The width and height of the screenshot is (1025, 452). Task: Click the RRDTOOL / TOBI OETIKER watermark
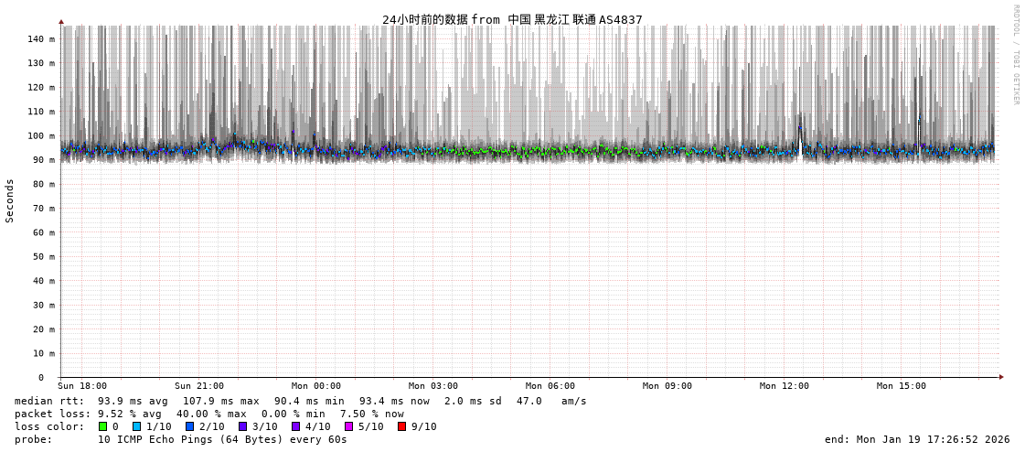(x=1015, y=55)
